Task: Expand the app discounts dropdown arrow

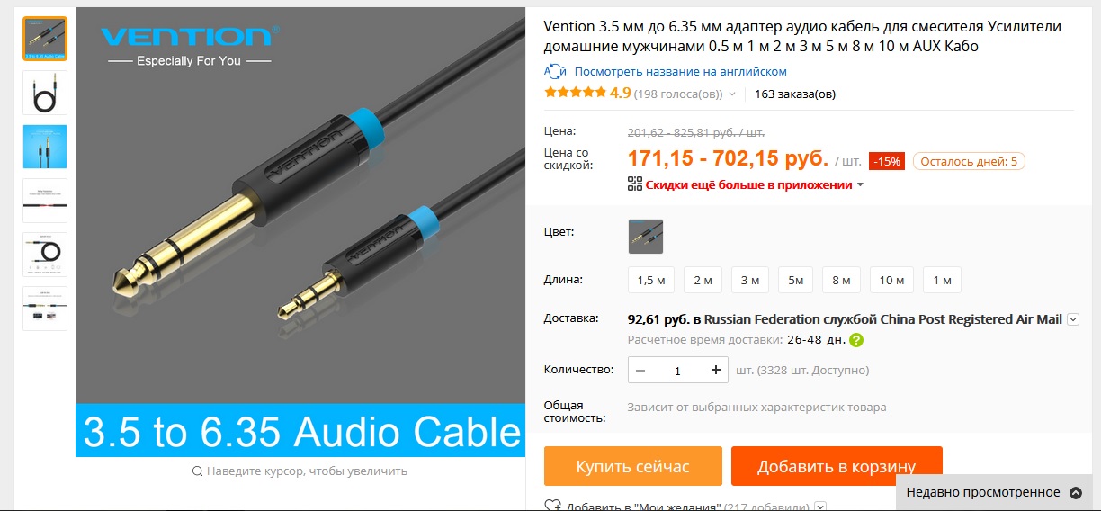Action: [860, 185]
